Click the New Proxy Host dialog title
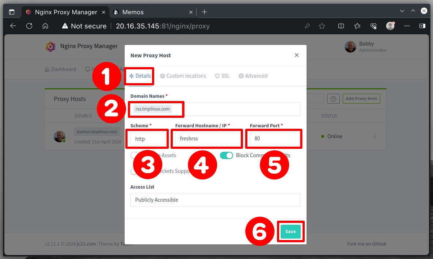This screenshot has height=259, width=433. [151, 55]
